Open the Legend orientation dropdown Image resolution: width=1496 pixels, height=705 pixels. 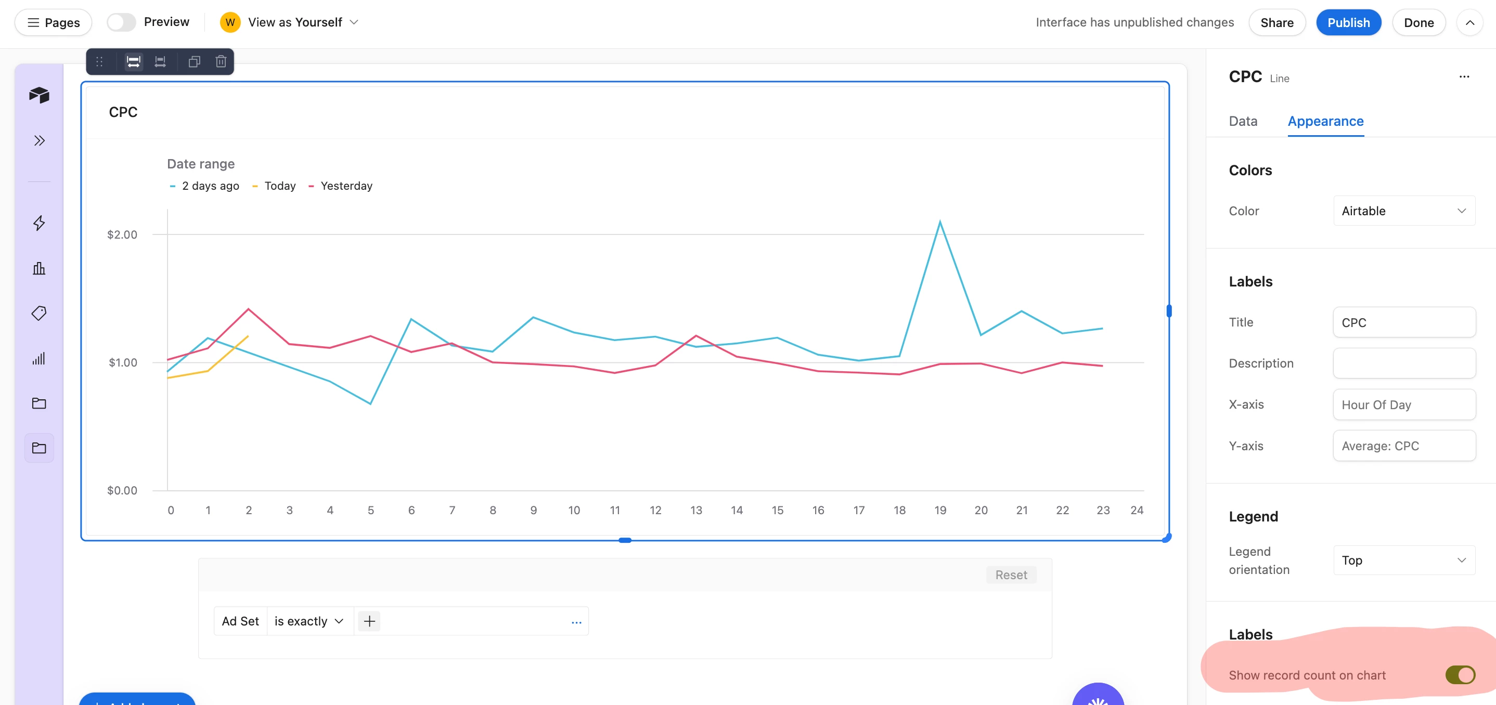(1403, 560)
